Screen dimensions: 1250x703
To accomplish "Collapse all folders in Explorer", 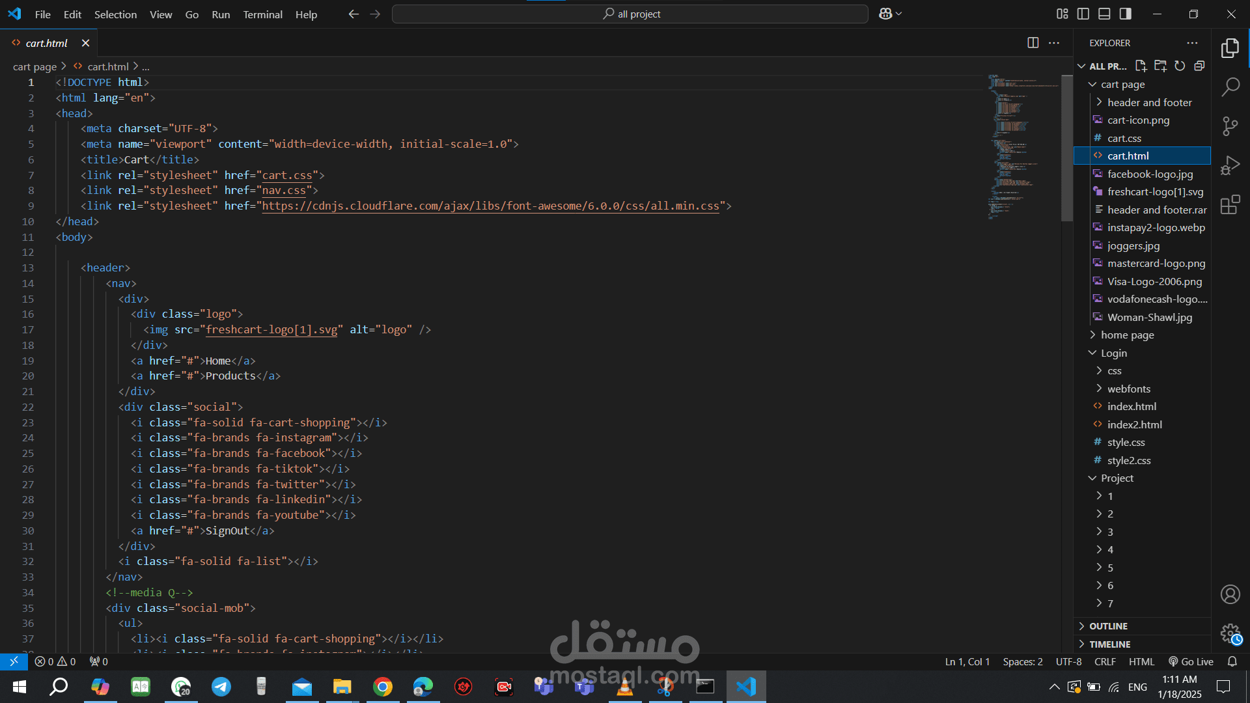I will pyautogui.click(x=1199, y=66).
